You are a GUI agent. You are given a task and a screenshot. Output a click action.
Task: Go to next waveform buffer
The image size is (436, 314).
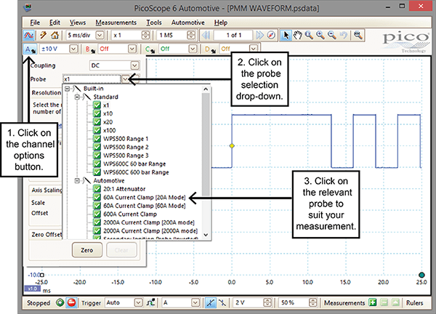pos(259,36)
